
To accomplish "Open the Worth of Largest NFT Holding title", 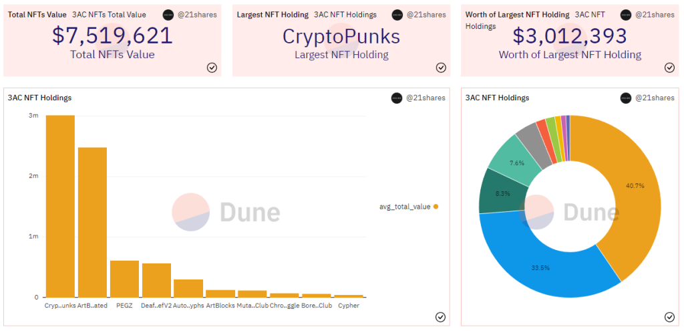I will [518, 15].
